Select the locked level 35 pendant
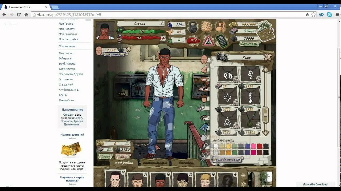Viewport: 341px width, 191px height. click(228, 75)
